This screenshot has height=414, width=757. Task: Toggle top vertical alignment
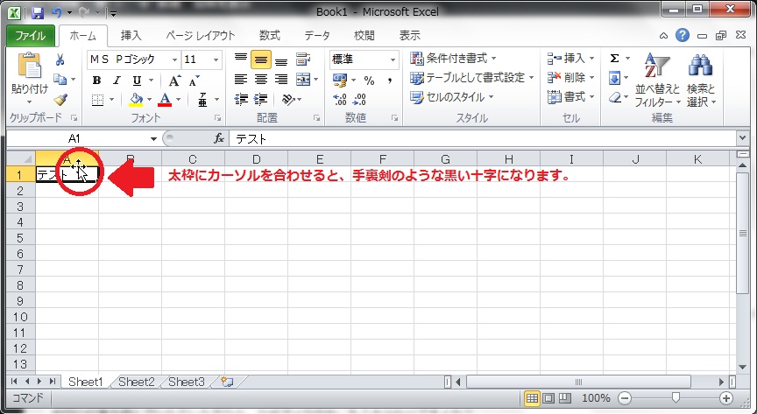[240, 60]
